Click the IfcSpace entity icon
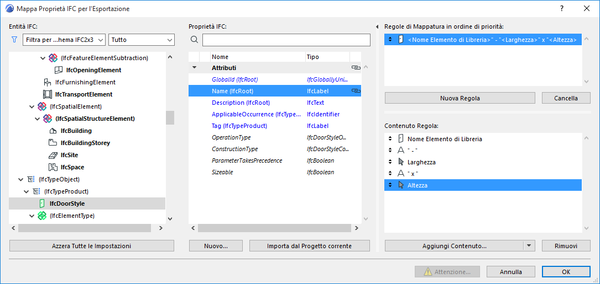 click(x=53, y=167)
